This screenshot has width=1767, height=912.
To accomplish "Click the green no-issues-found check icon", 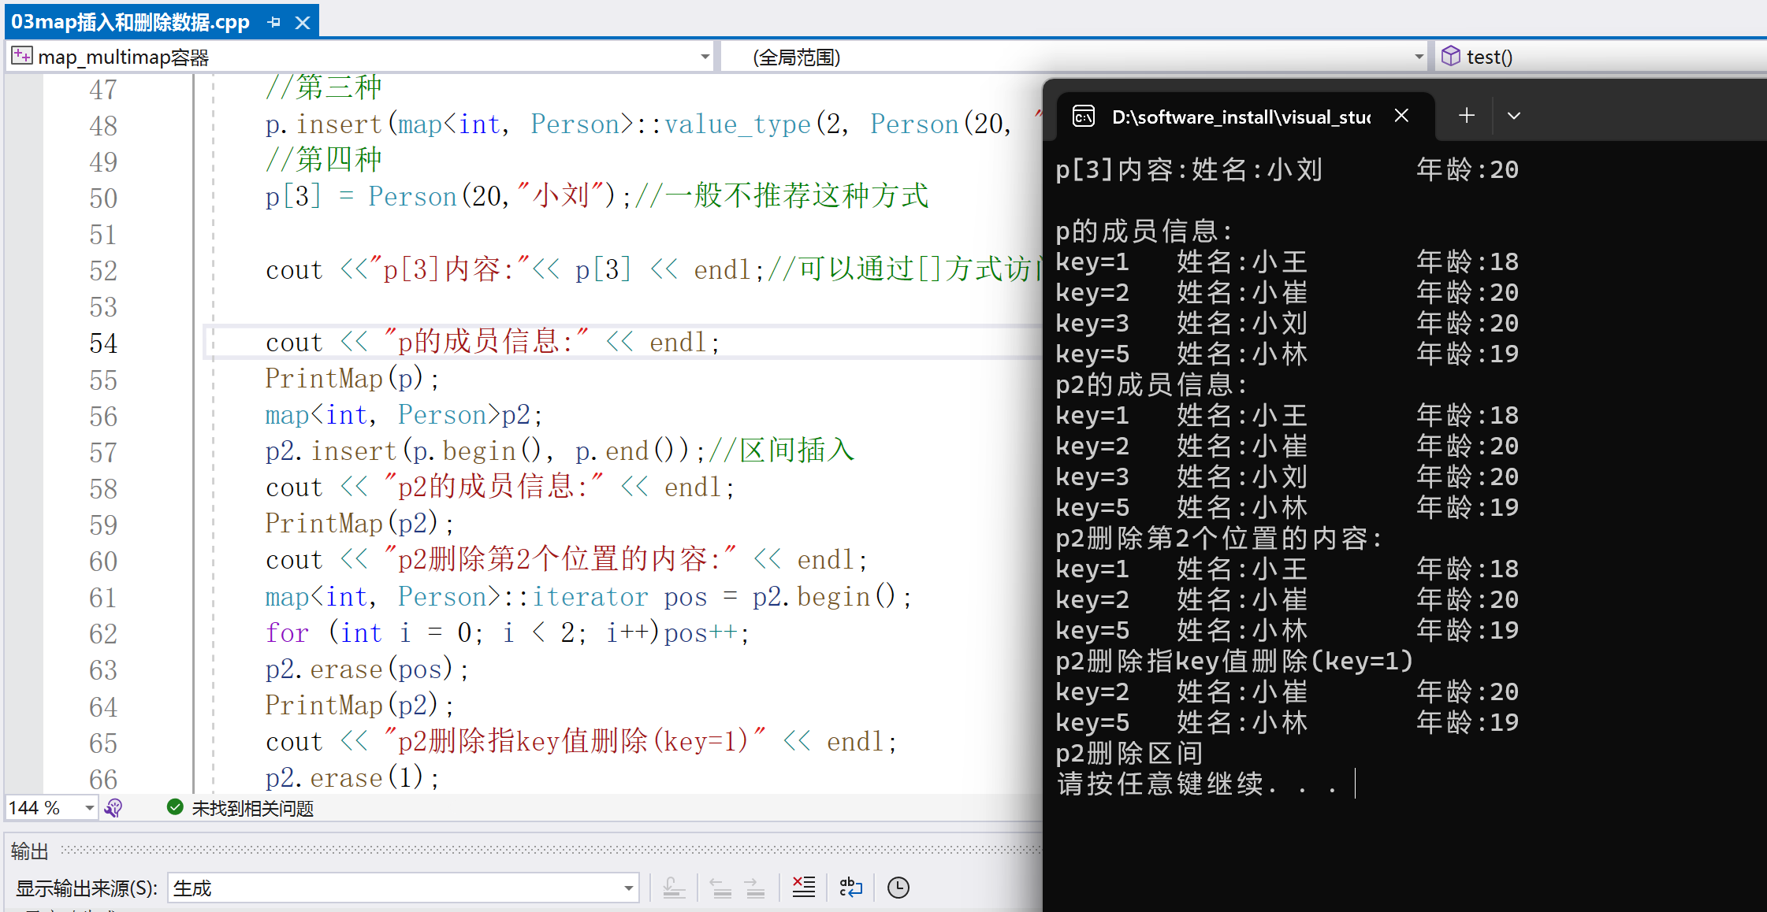I will click(x=175, y=808).
